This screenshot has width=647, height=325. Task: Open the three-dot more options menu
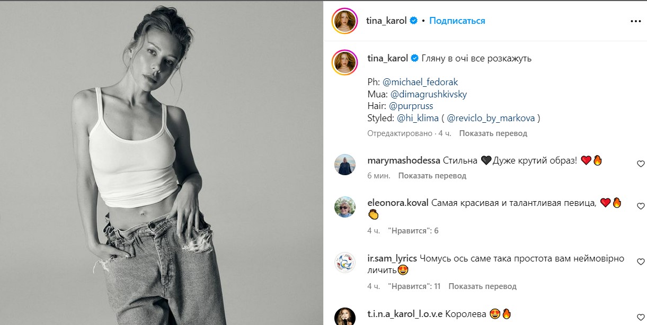pos(635,21)
